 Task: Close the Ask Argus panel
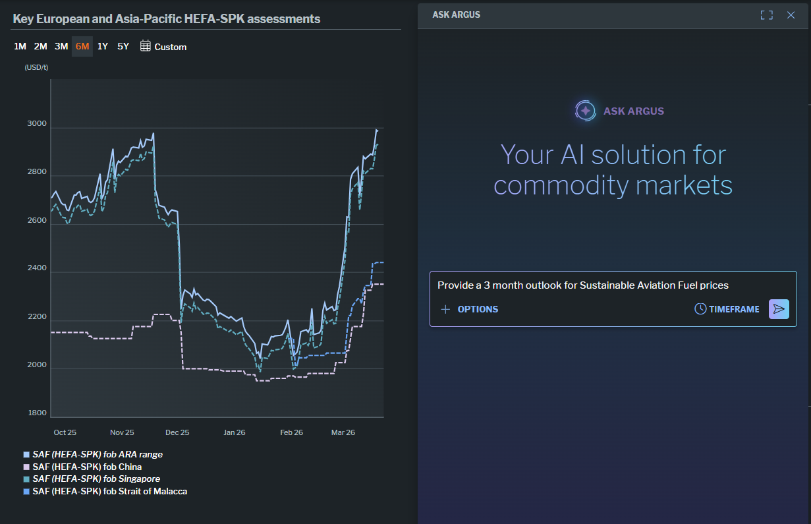(x=791, y=15)
